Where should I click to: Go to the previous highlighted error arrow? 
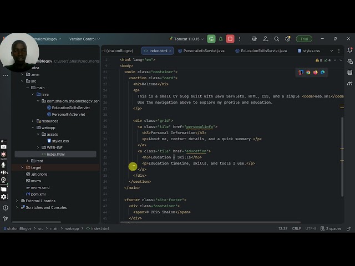click(335, 60)
